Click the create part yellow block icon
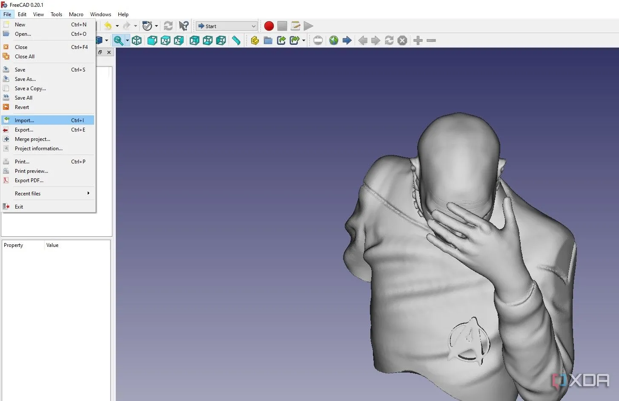This screenshot has height=401, width=619. click(255, 40)
